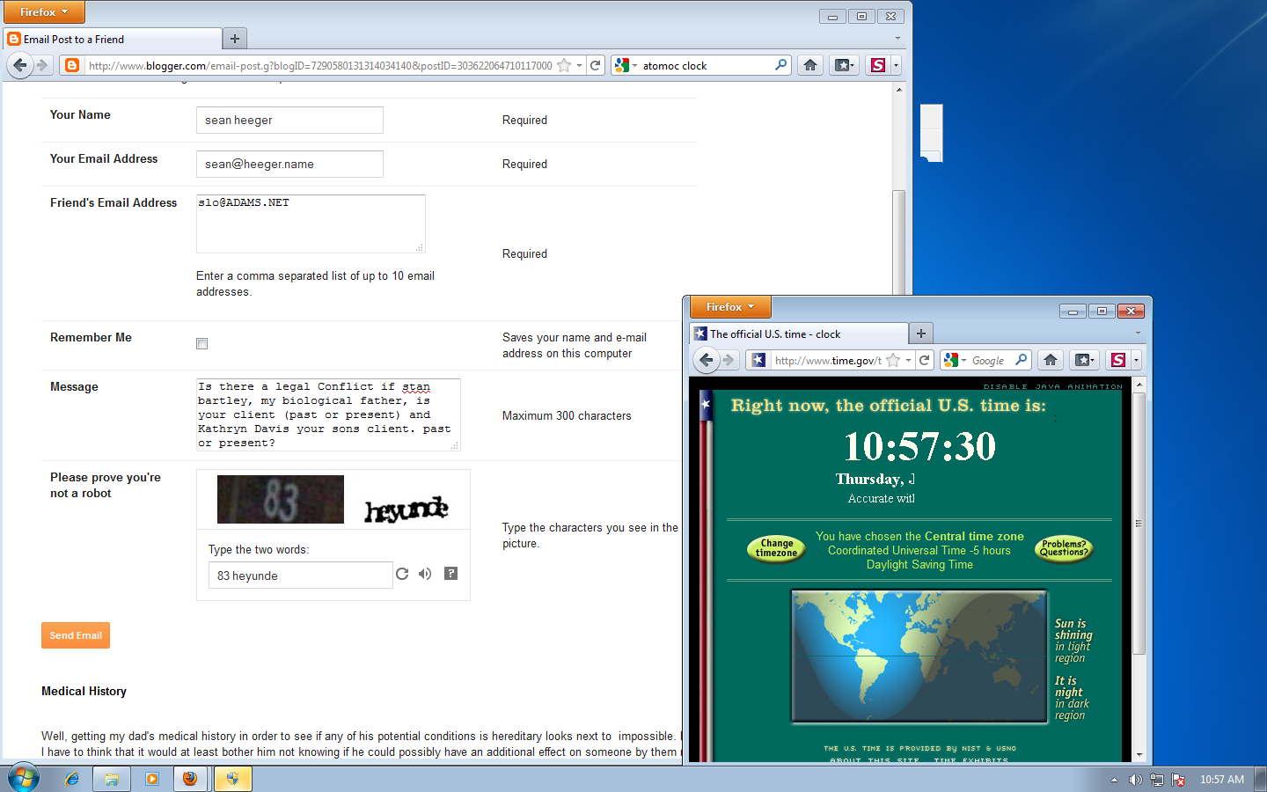Screen dimensions: 1267x792
Task: Open the Firefox menu in the time.gov window
Action: pyautogui.click(x=730, y=306)
